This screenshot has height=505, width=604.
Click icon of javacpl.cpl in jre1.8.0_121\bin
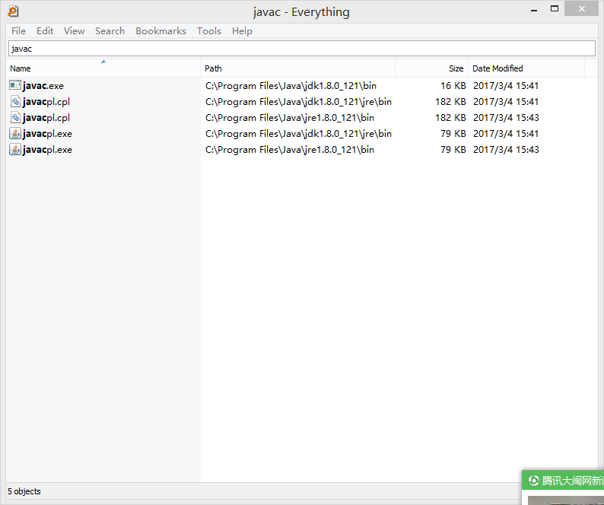pyautogui.click(x=15, y=117)
